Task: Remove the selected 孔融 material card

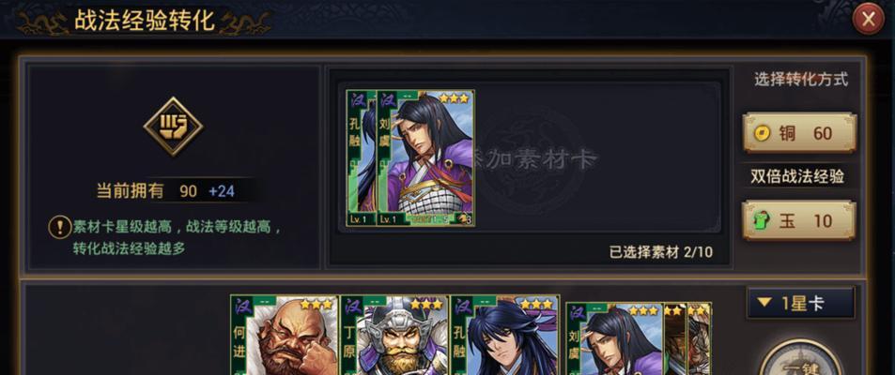Action: coord(362,157)
